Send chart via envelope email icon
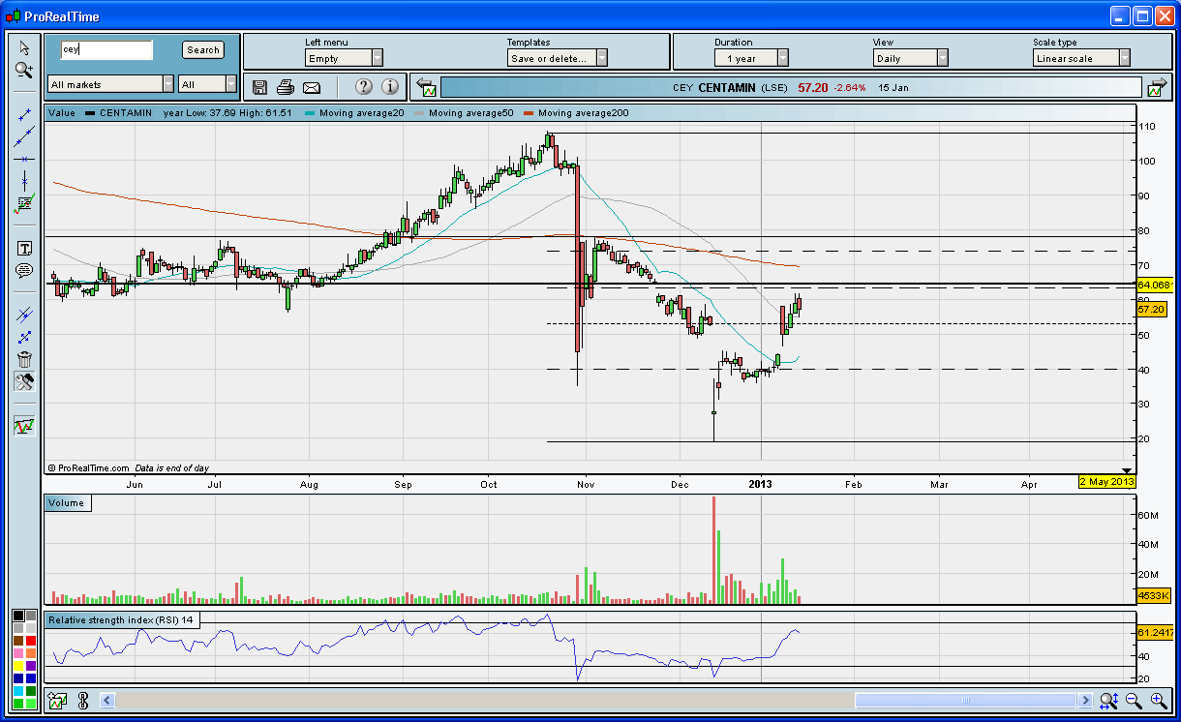Image resolution: width=1181 pixels, height=722 pixels. [x=311, y=87]
